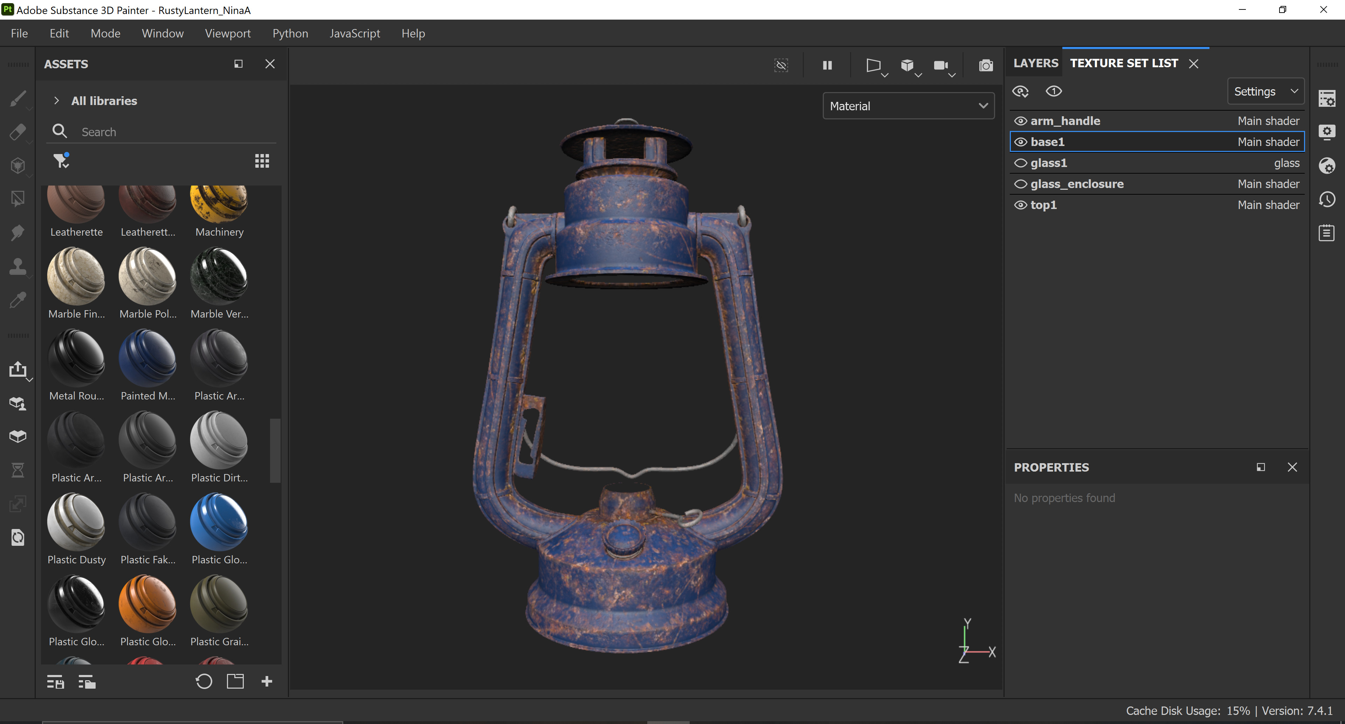
Task: Select the Machinery material thumbnail
Action: 219,204
